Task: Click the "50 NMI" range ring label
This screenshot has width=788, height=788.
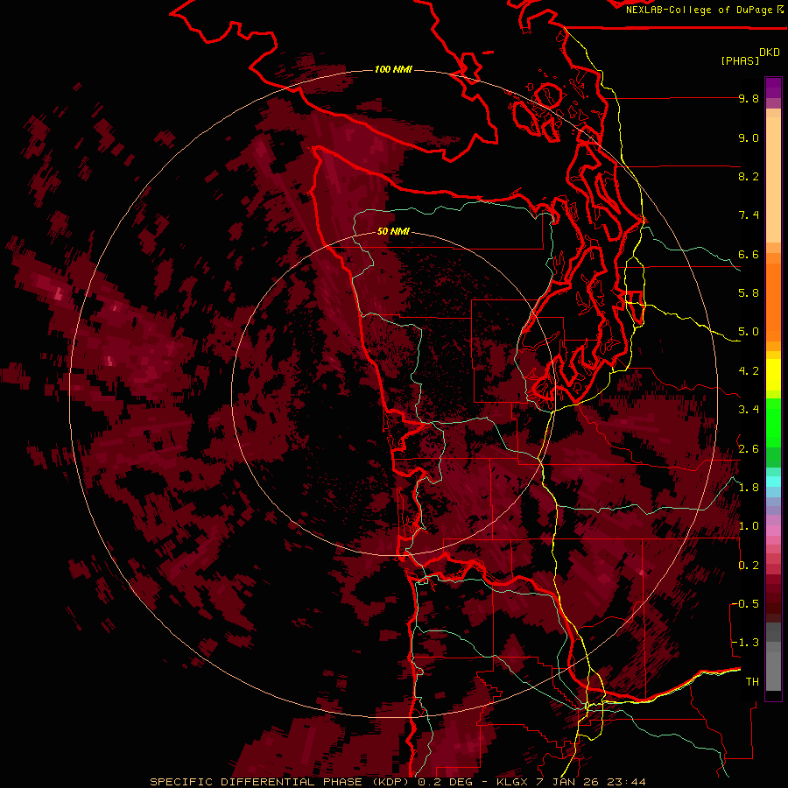Action: point(393,232)
